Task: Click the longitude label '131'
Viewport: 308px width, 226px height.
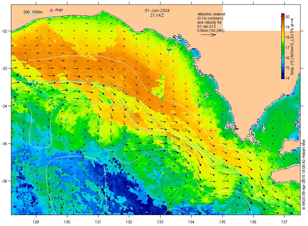Action: [98, 222]
